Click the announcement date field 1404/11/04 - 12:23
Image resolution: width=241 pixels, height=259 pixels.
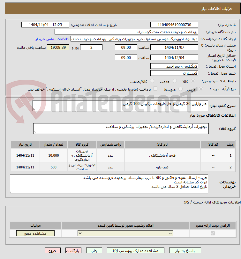point(45,25)
